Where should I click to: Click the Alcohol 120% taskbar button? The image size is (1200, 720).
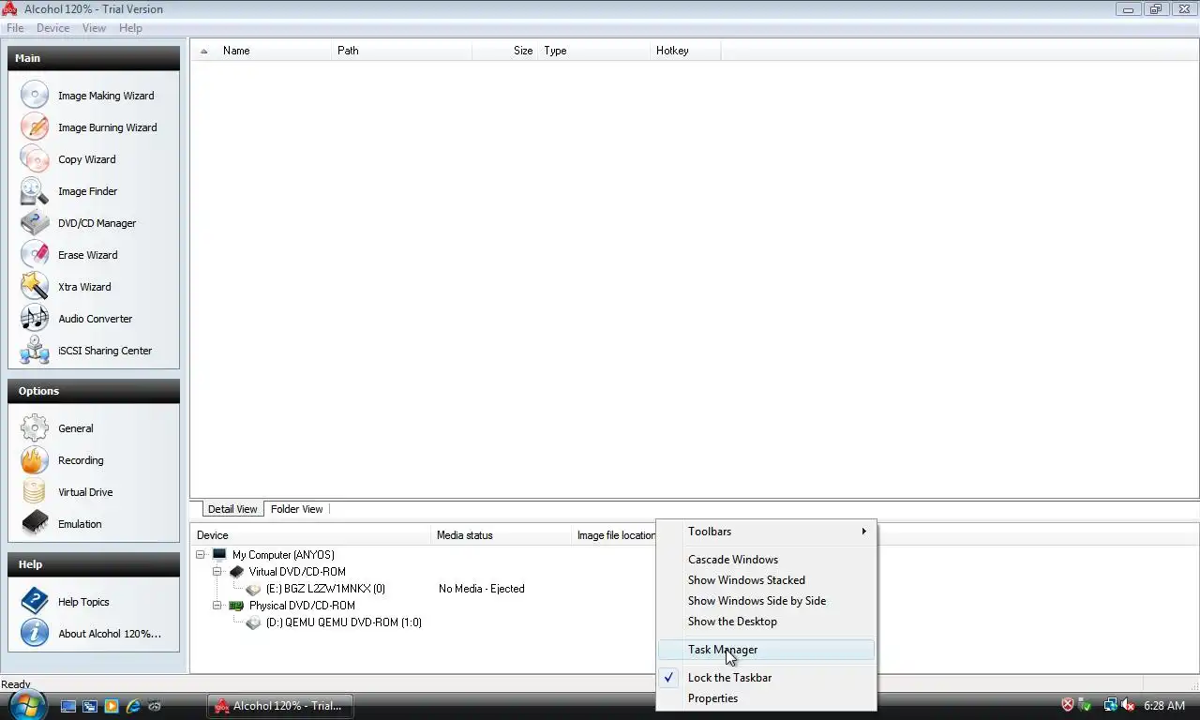tap(280, 706)
